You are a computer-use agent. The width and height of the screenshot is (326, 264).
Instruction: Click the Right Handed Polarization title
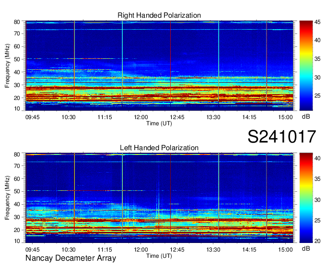coord(159,15)
